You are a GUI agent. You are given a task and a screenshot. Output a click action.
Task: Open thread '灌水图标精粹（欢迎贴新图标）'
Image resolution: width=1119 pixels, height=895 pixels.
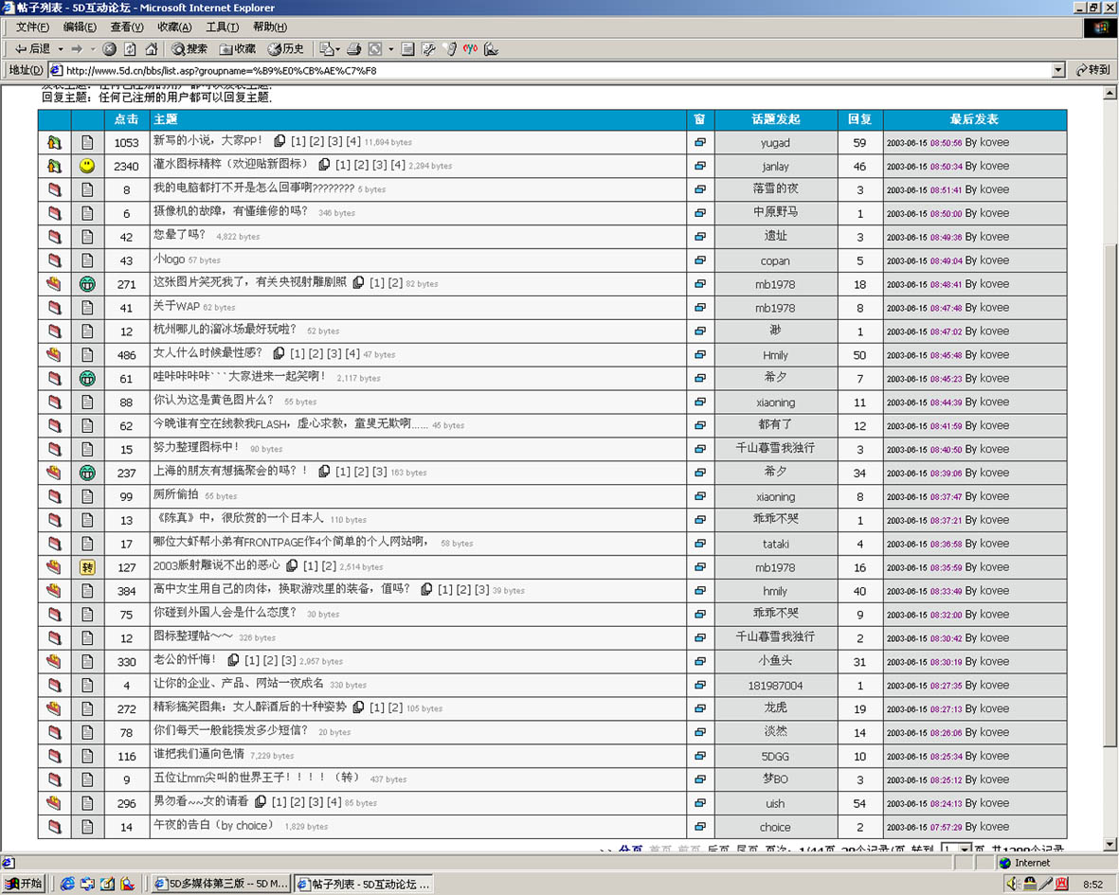(x=230, y=165)
